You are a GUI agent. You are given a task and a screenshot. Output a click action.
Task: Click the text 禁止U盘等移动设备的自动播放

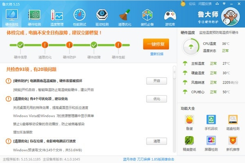click(36, 124)
